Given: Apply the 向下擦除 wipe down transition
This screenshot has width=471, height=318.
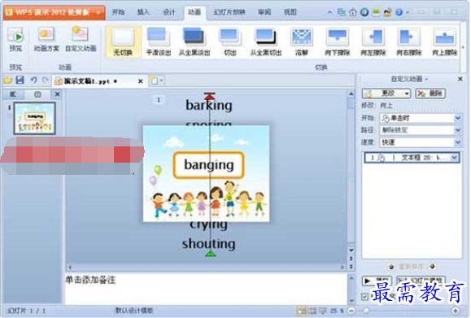Looking at the screenshot, I should [x=338, y=41].
